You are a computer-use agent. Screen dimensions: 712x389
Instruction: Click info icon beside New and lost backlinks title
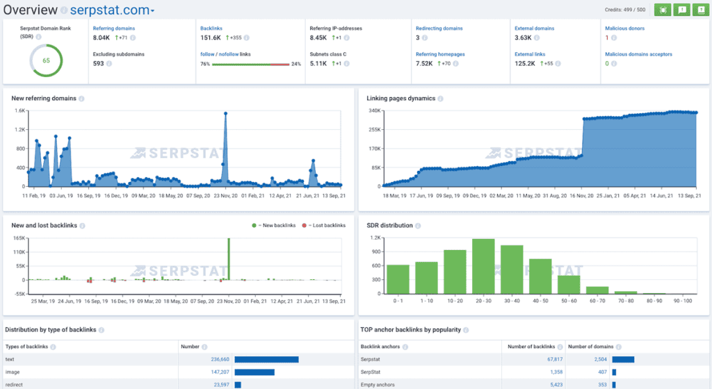click(82, 225)
